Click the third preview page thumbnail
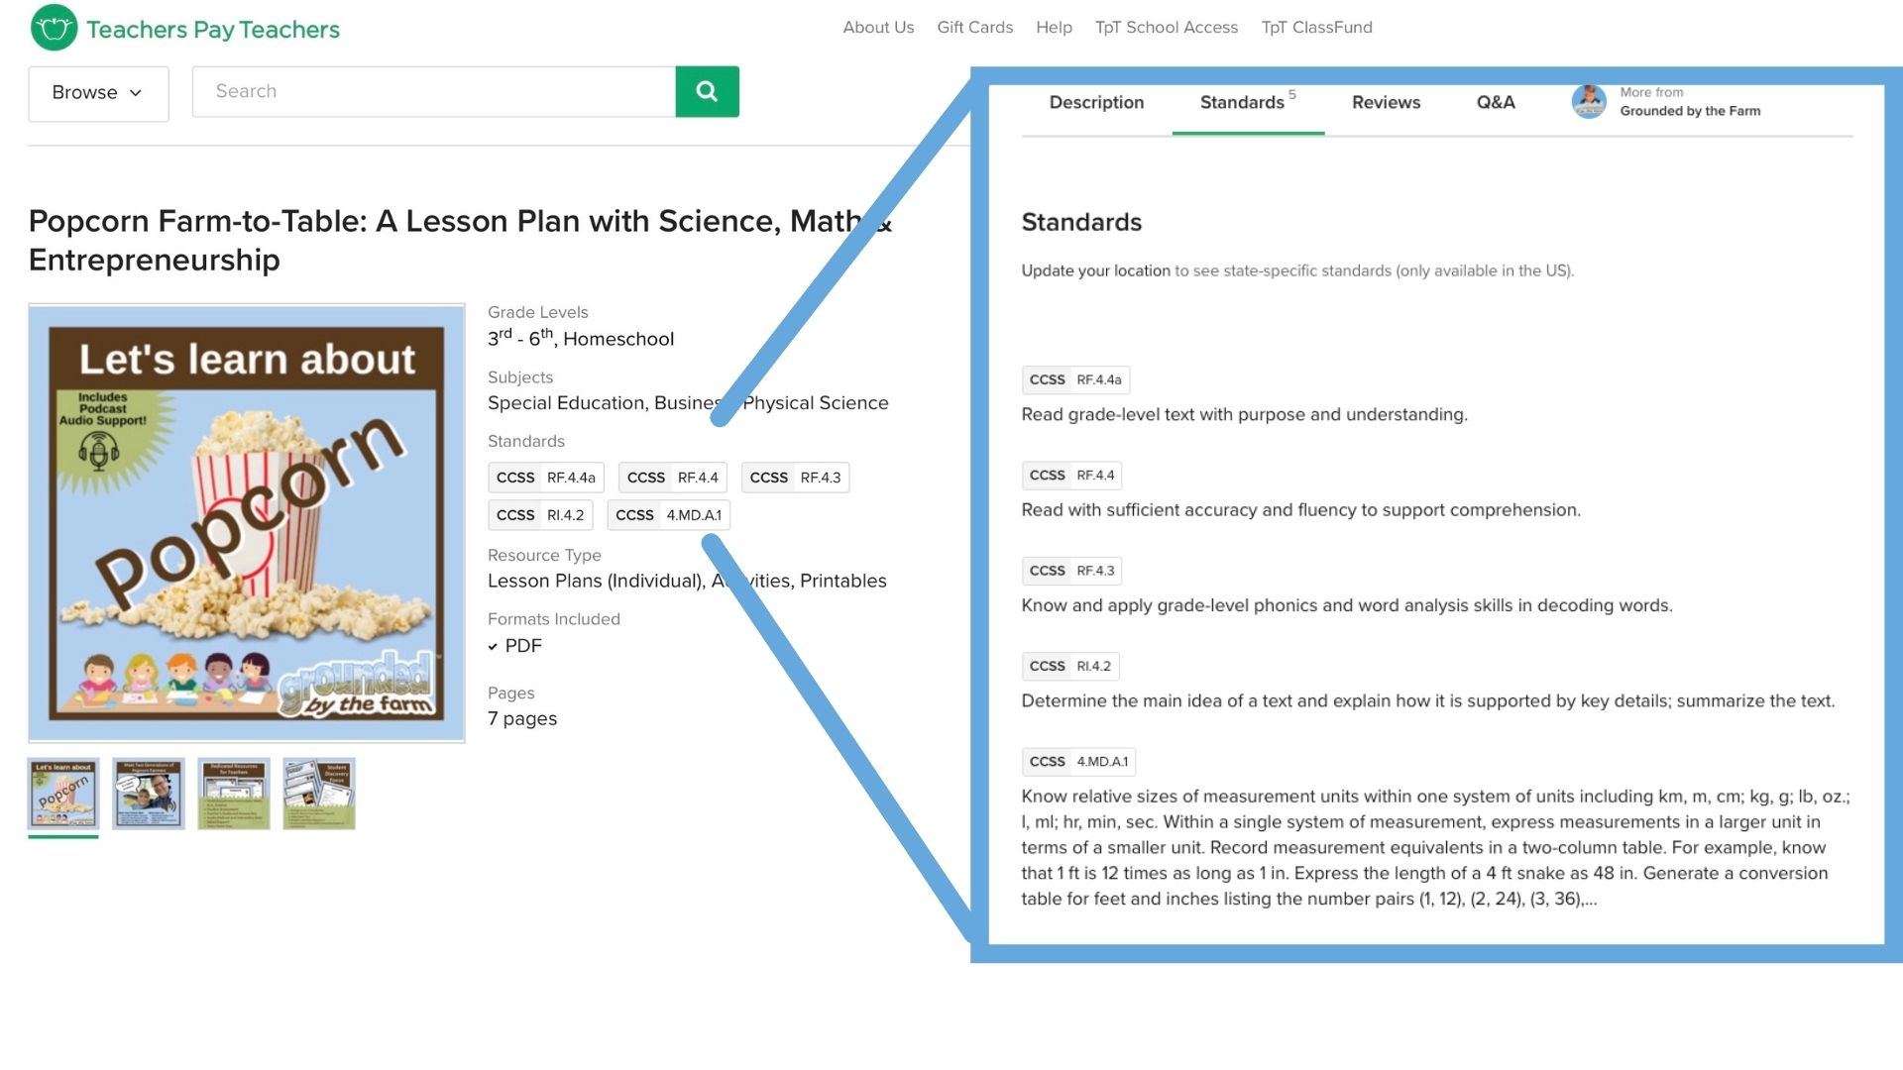The width and height of the screenshot is (1903, 1070). (234, 793)
